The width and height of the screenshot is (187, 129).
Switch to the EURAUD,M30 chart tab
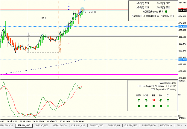tap(78, 125)
